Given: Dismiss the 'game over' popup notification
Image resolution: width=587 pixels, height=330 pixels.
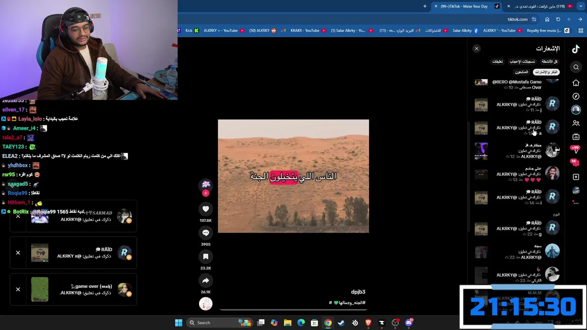Looking at the screenshot, I should click(x=18, y=289).
